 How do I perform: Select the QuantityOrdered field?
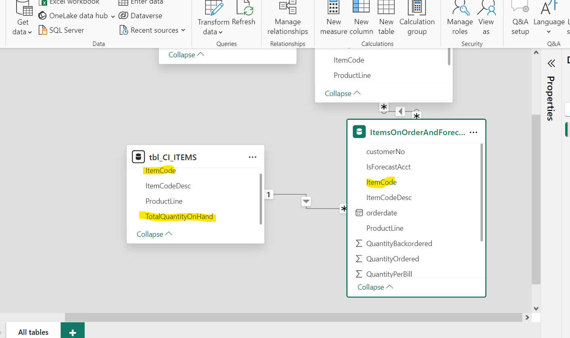[393, 259]
